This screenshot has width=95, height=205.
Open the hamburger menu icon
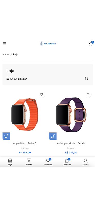pyautogui.click(x=4, y=44)
